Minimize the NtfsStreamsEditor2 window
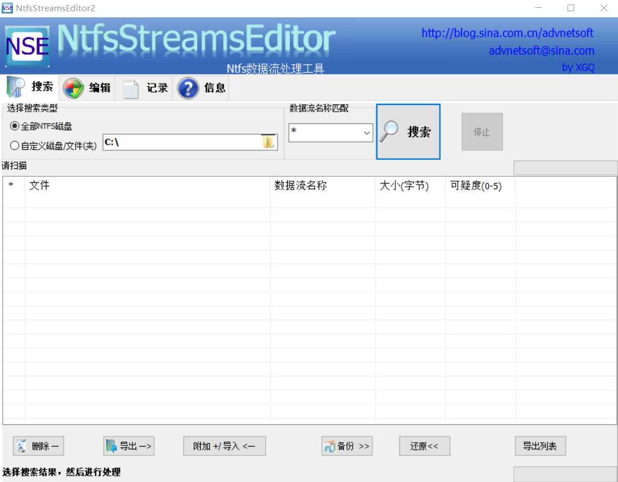Viewport: 618px width, 482px height. [538, 8]
